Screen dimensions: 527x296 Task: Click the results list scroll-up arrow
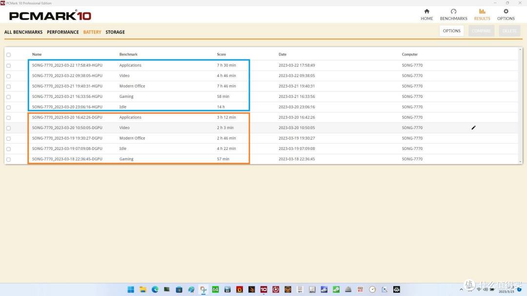(520, 50)
